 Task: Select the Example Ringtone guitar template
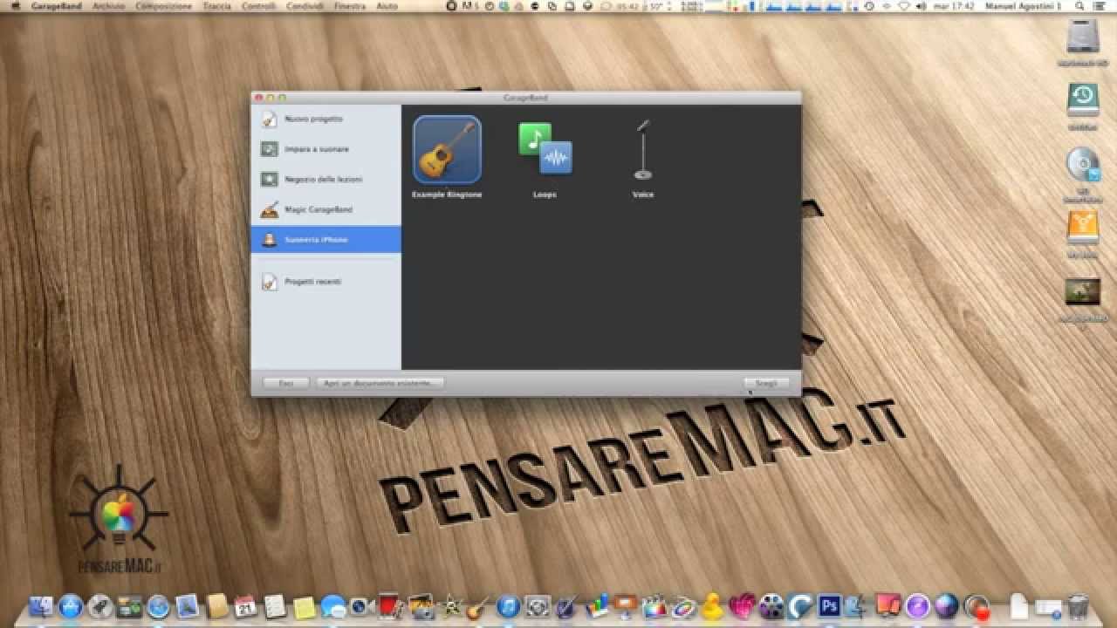coord(447,150)
